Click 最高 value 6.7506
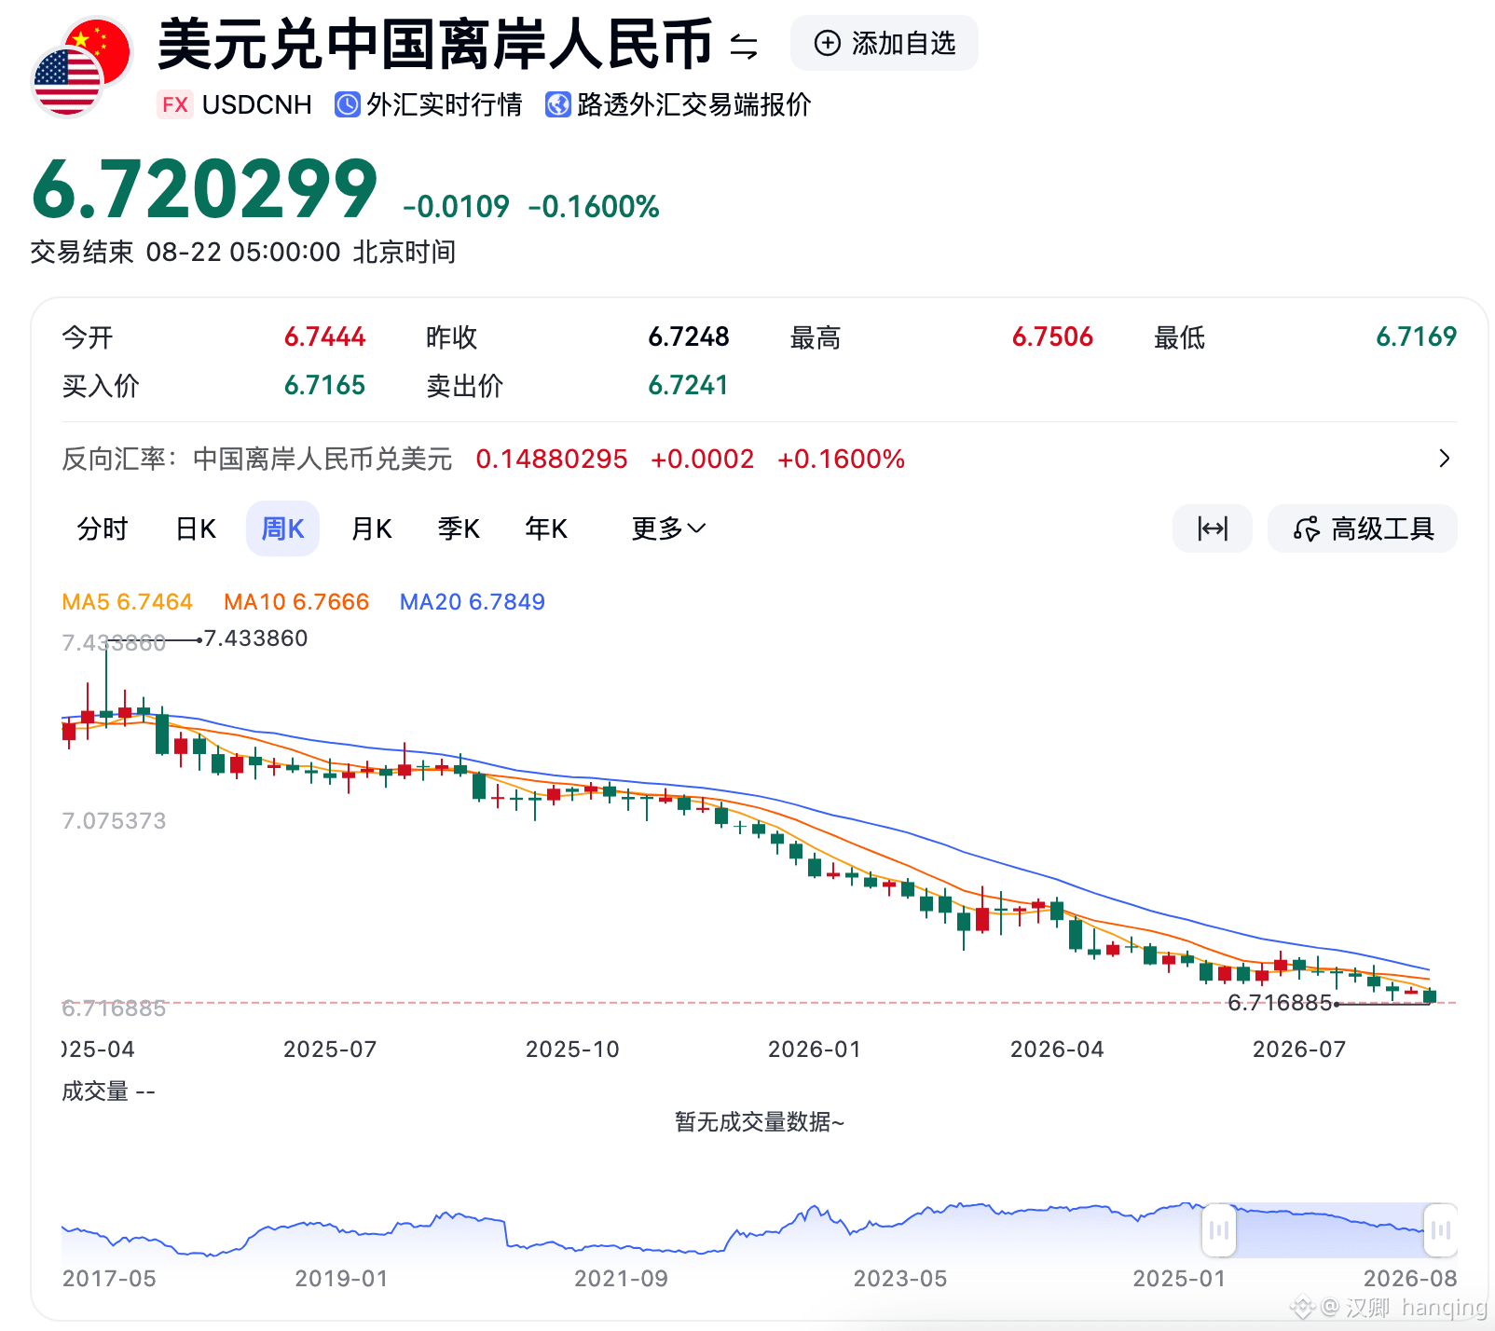 [1053, 336]
